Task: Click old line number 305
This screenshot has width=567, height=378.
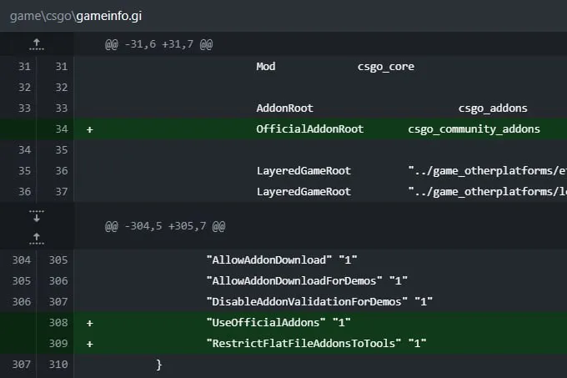Action: point(22,281)
